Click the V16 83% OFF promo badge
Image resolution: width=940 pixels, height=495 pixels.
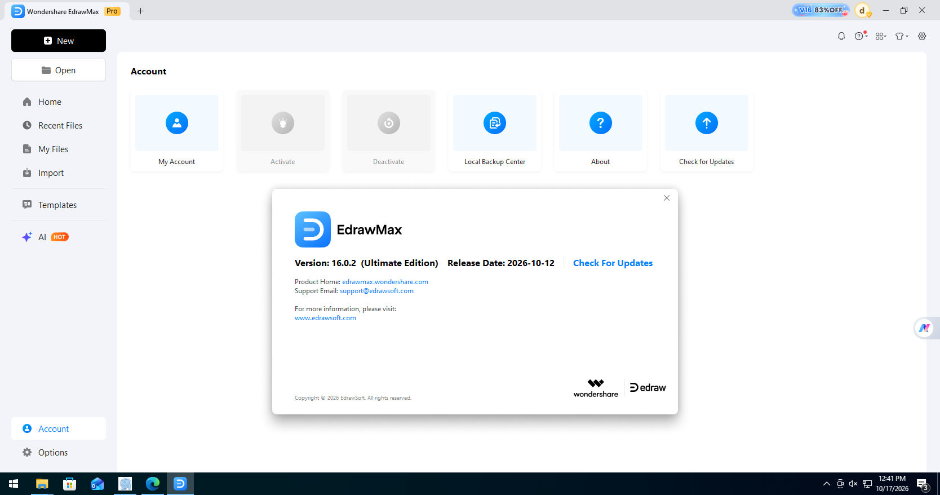click(x=821, y=10)
